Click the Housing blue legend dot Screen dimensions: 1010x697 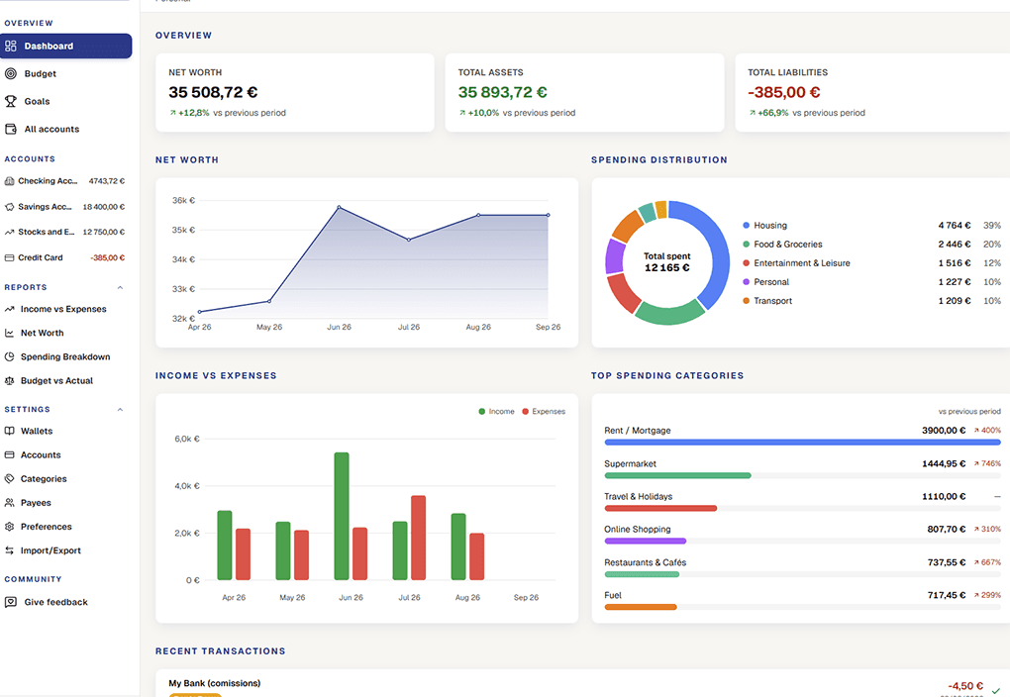pyautogui.click(x=746, y=226)
